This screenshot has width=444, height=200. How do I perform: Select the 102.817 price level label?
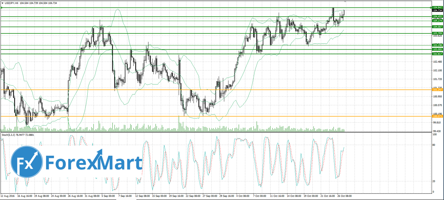437,54
